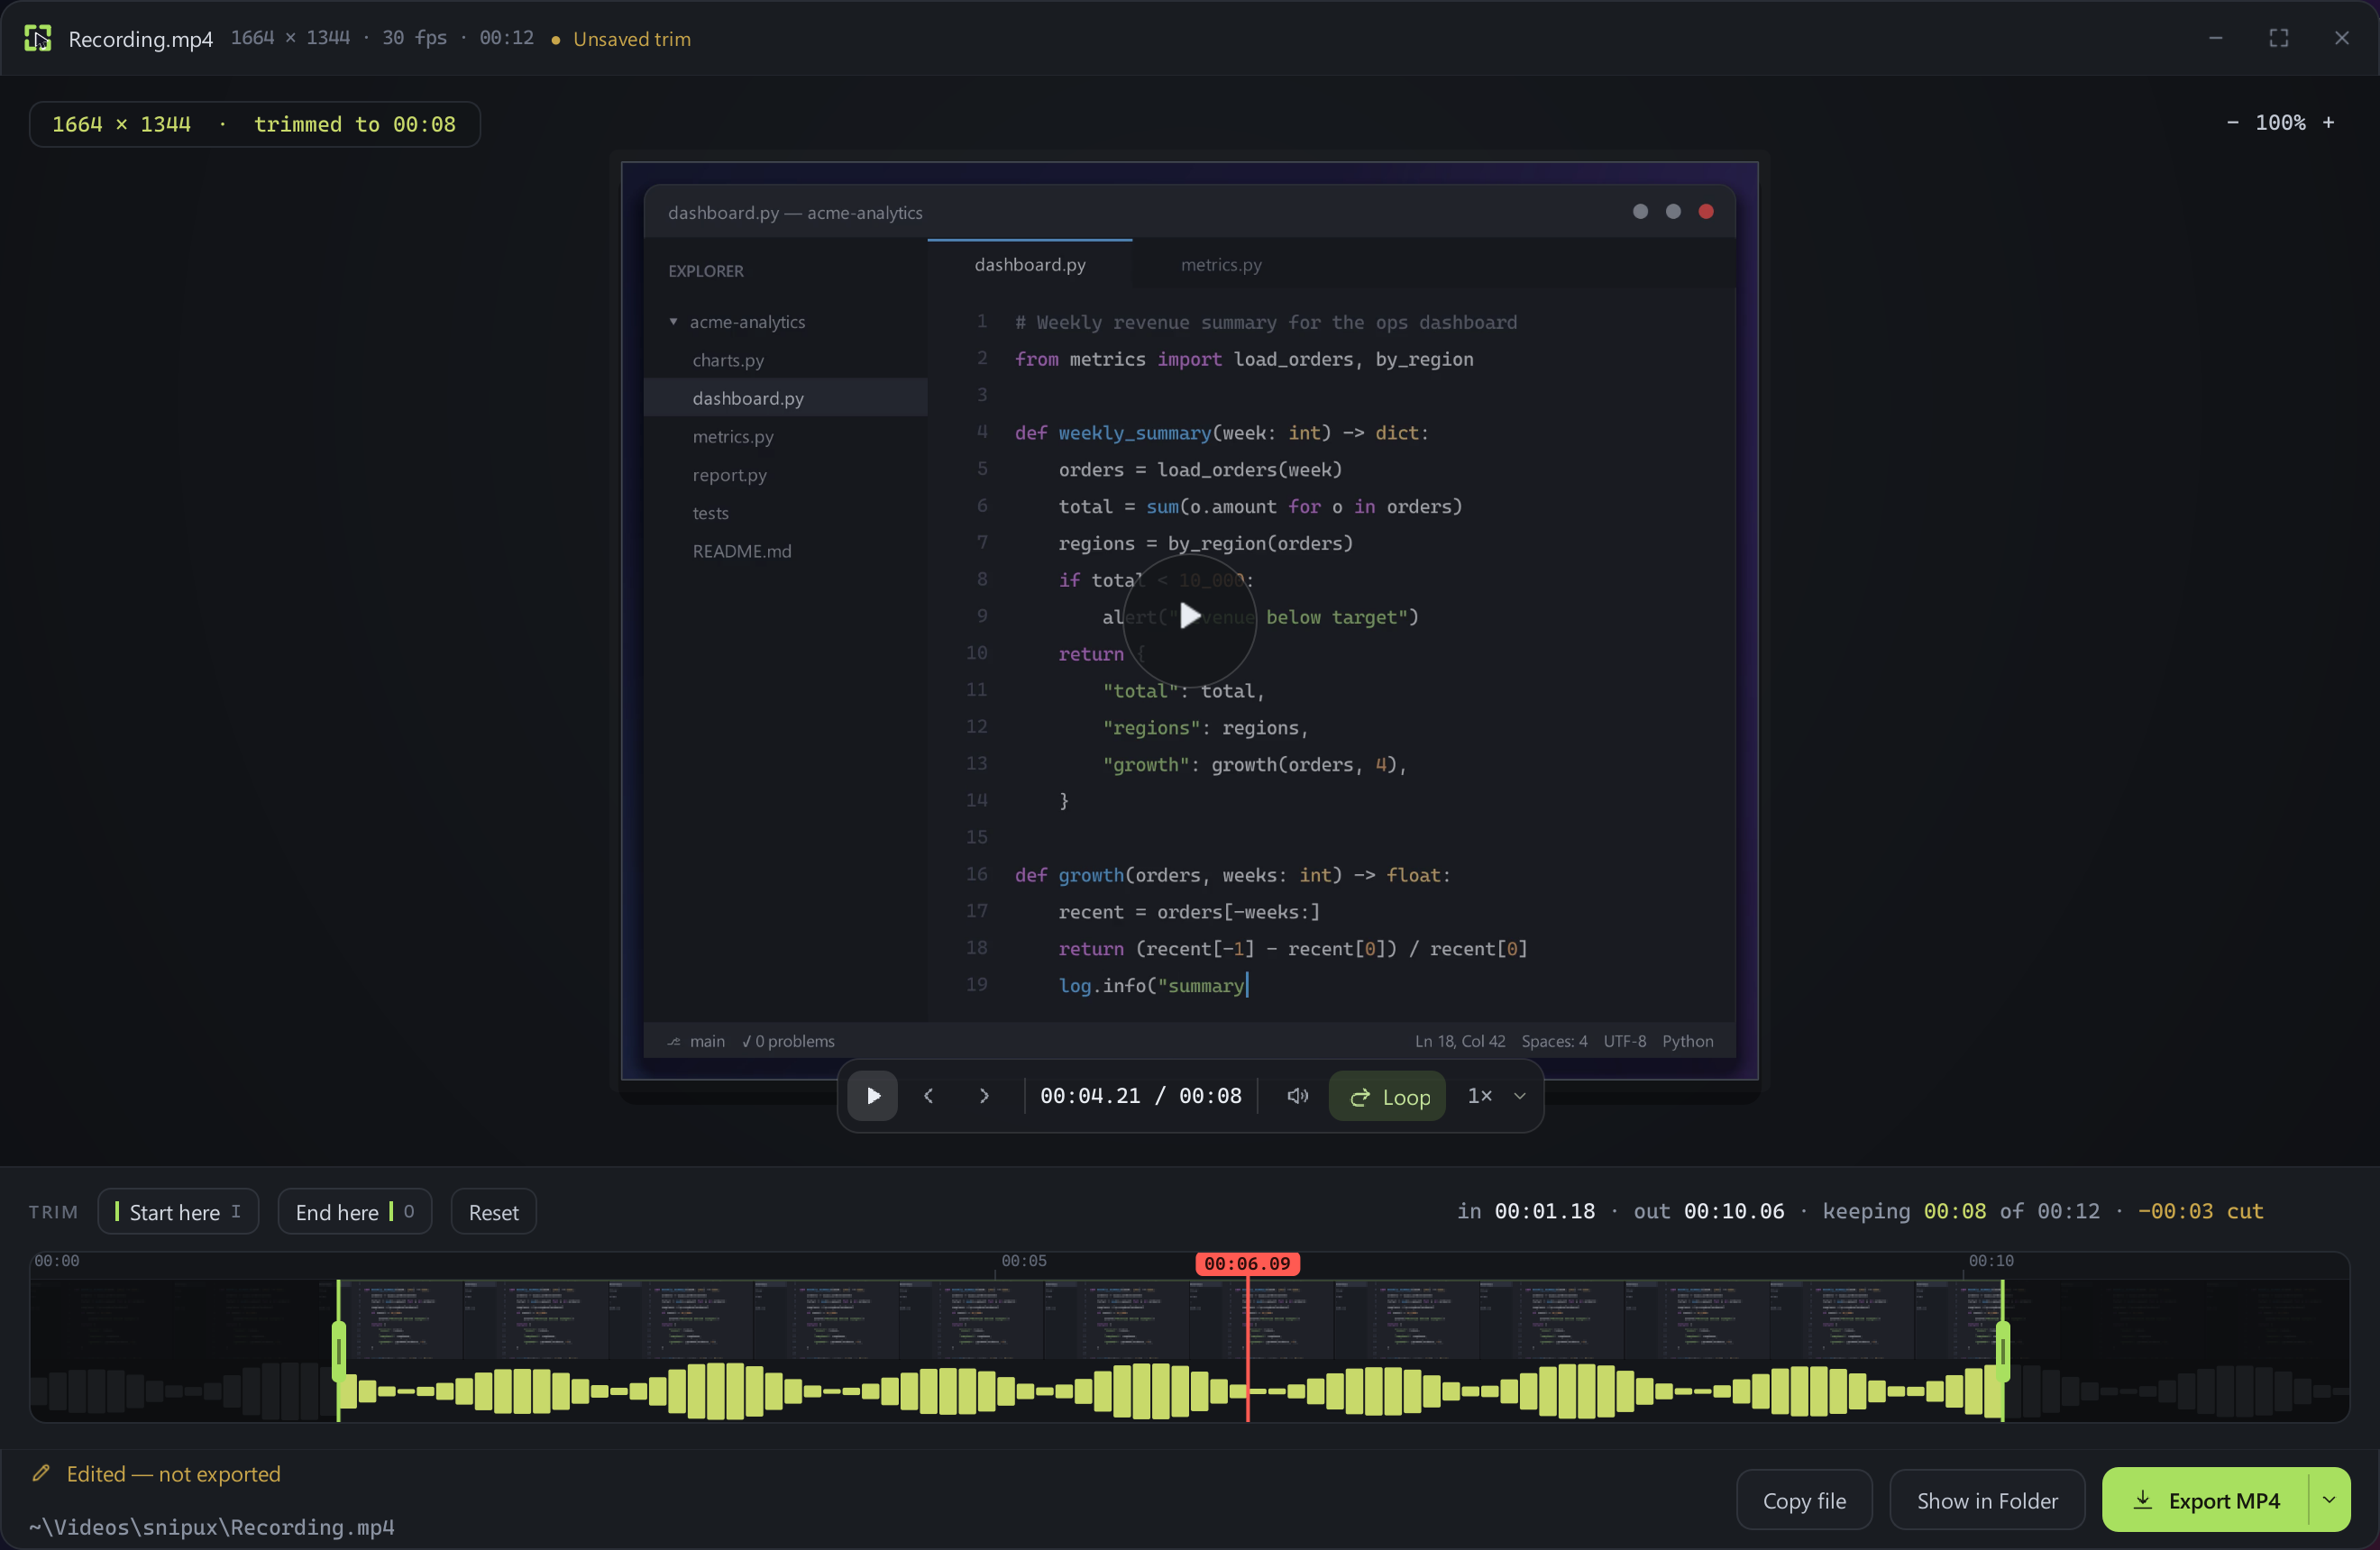Image resolution: width=2380 pixels, height=1550 pixels.
Task: Click the -00:03 cut label
Action: pyautogui.click(x=2200, y=1212)
